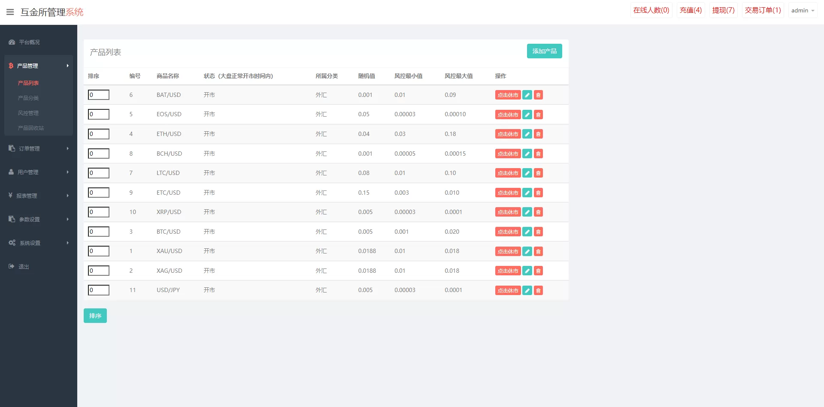824x407 pixels.
Task: Go to 风控管理 submenu item
Action: click(x=28, y=113)
